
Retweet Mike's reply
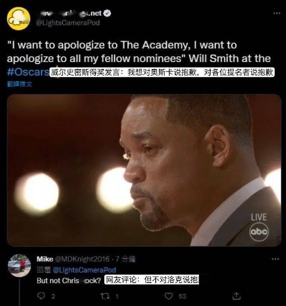[105, 296]
